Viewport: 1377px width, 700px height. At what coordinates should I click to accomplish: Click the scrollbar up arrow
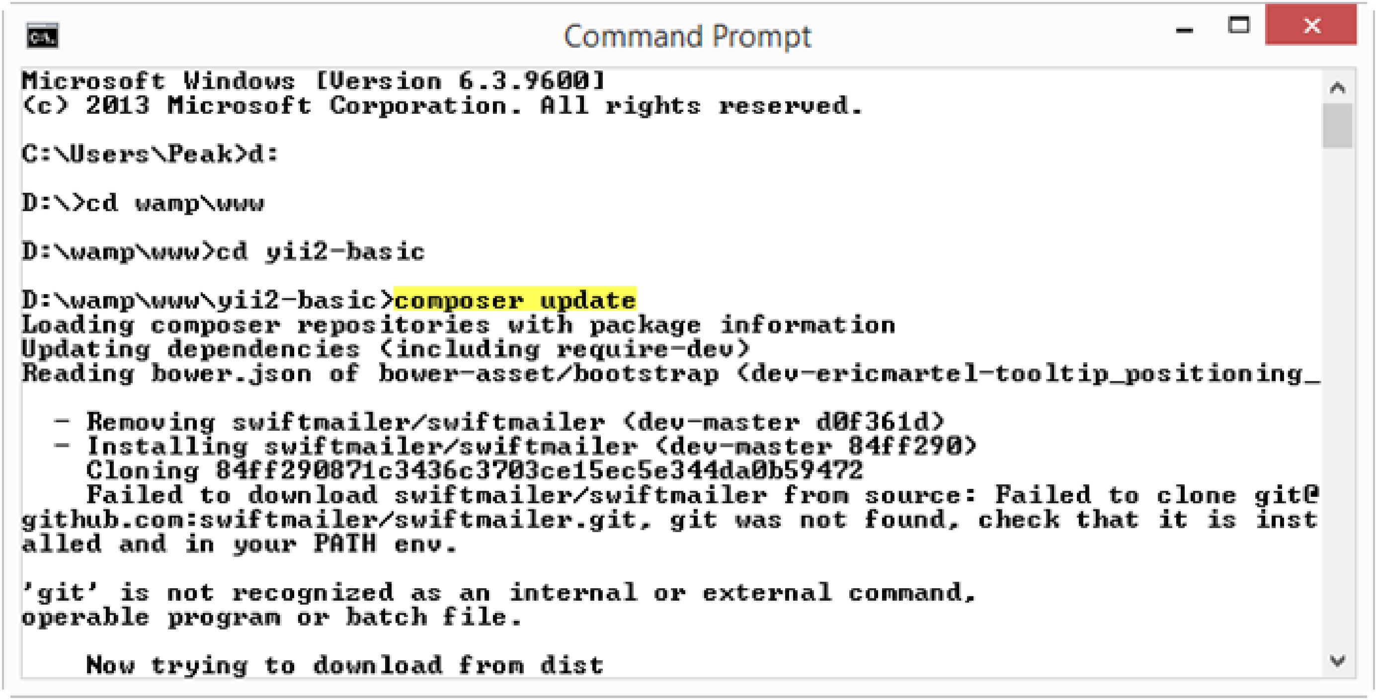tap(1337, 87)
